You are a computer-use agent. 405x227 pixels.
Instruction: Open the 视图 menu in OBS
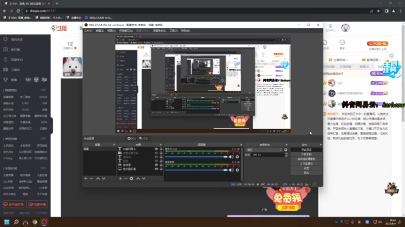(x=111, y=31)
